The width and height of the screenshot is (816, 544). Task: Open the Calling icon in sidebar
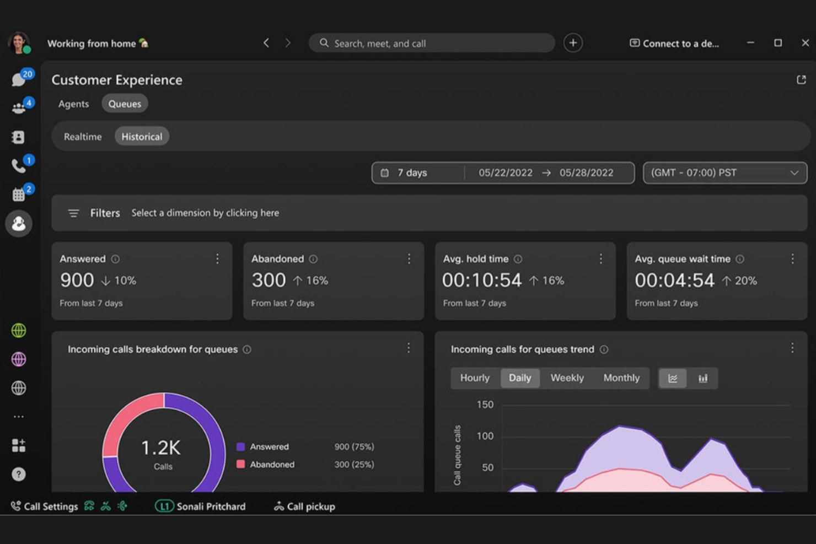pyautogui.click(x=19, y=166)
